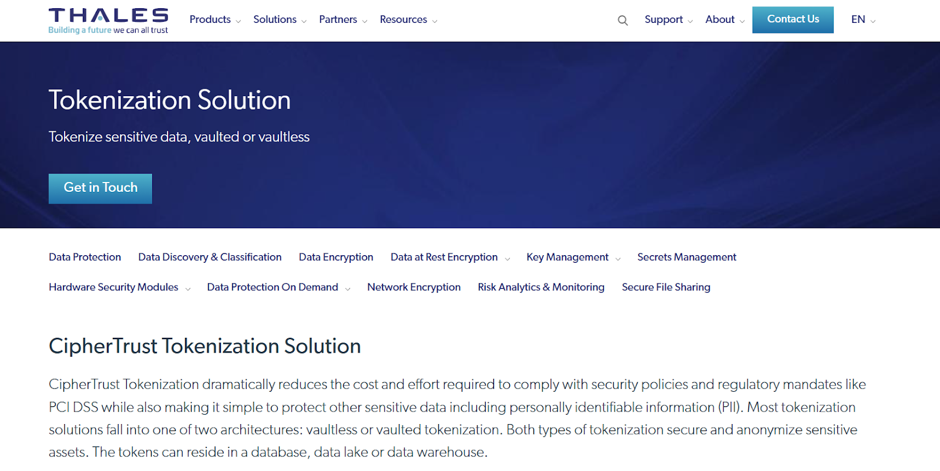Expand the About chevron arrow
Viewport: 940px width, 471px height.
[x=742, y=21]
